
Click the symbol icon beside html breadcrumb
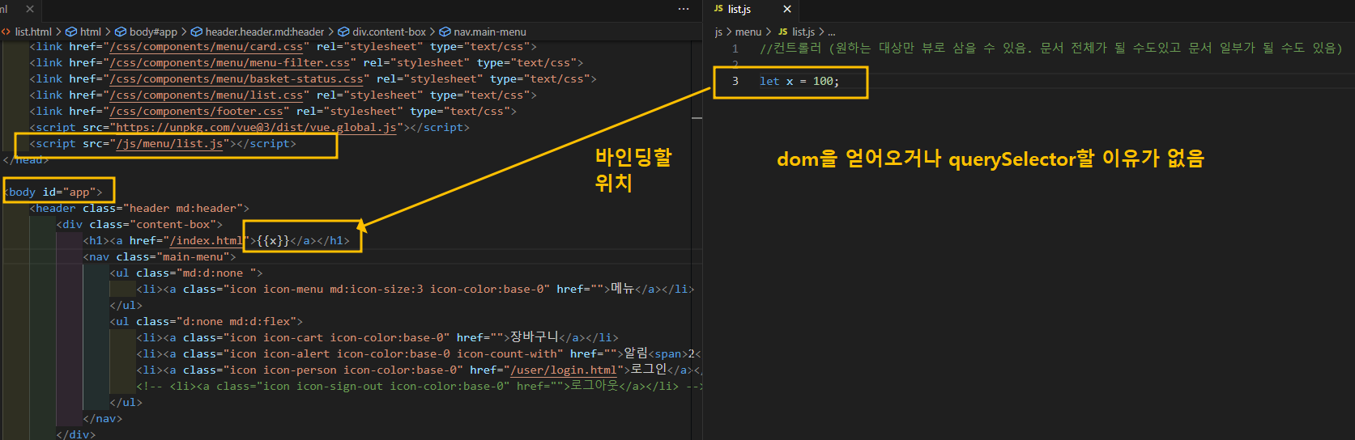tap(71, 32)
